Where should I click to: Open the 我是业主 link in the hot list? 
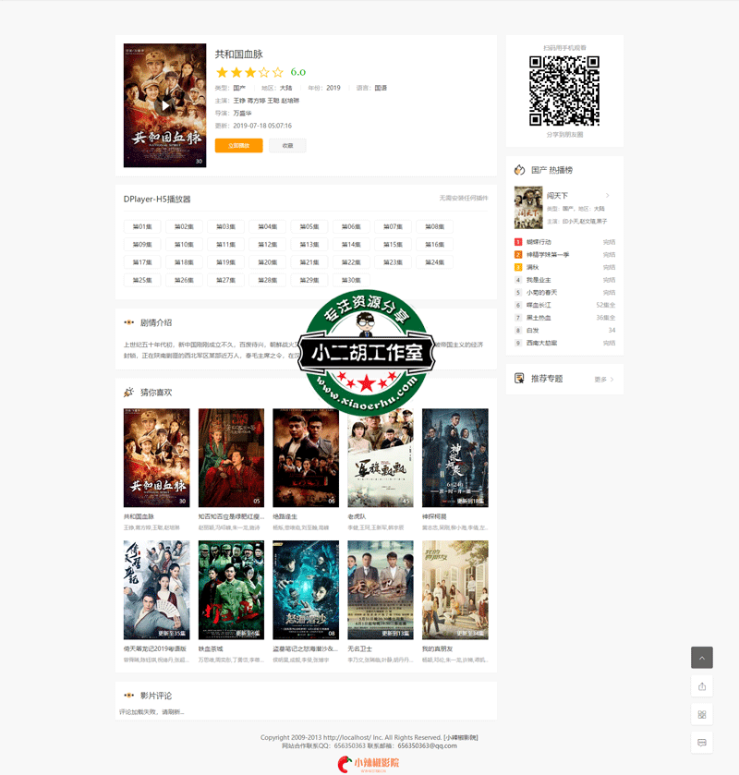[x=538, y=280]
